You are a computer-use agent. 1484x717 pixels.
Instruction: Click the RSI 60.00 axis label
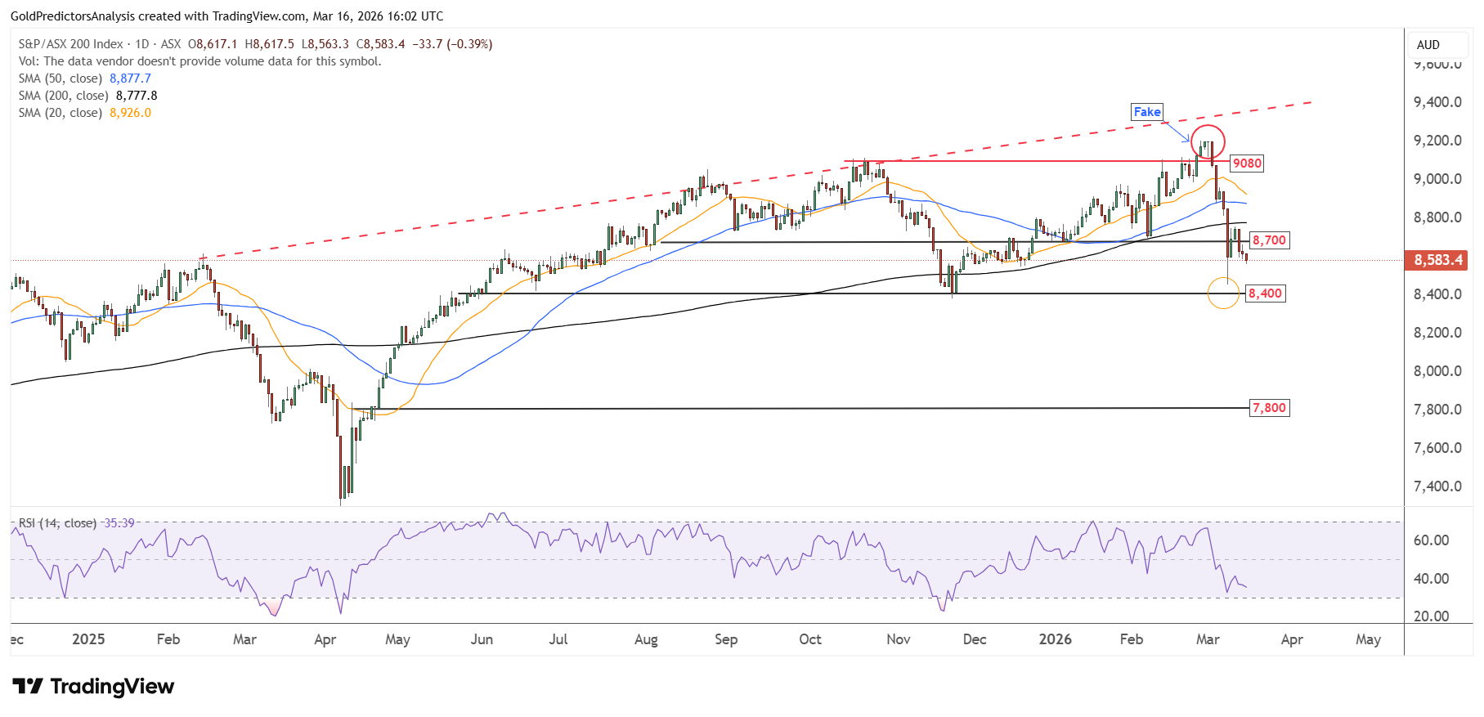[1431, 540]
